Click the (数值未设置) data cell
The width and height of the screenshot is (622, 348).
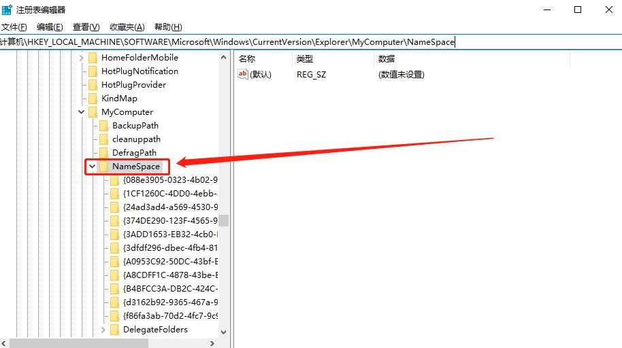(402, 75)
